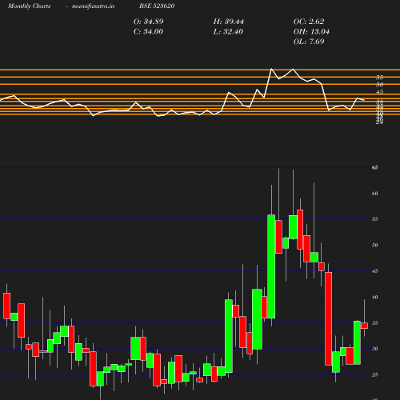Select the high value 'H: 39.44'

(229, 22)
